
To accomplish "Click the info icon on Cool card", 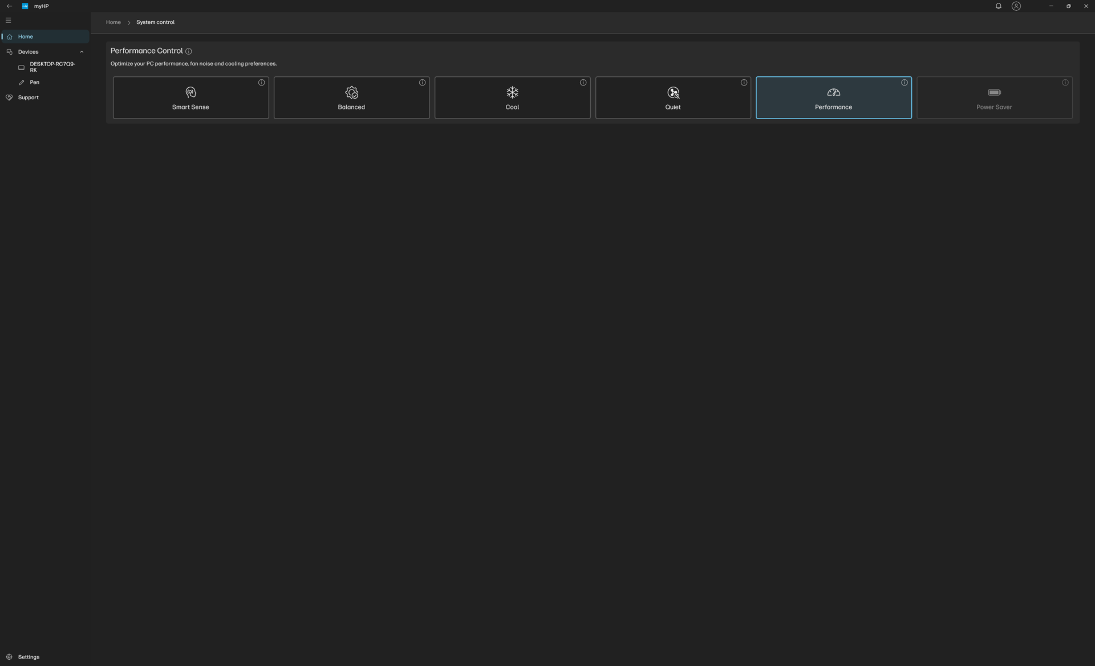I will pyautogui.click(x=583, y=83).
